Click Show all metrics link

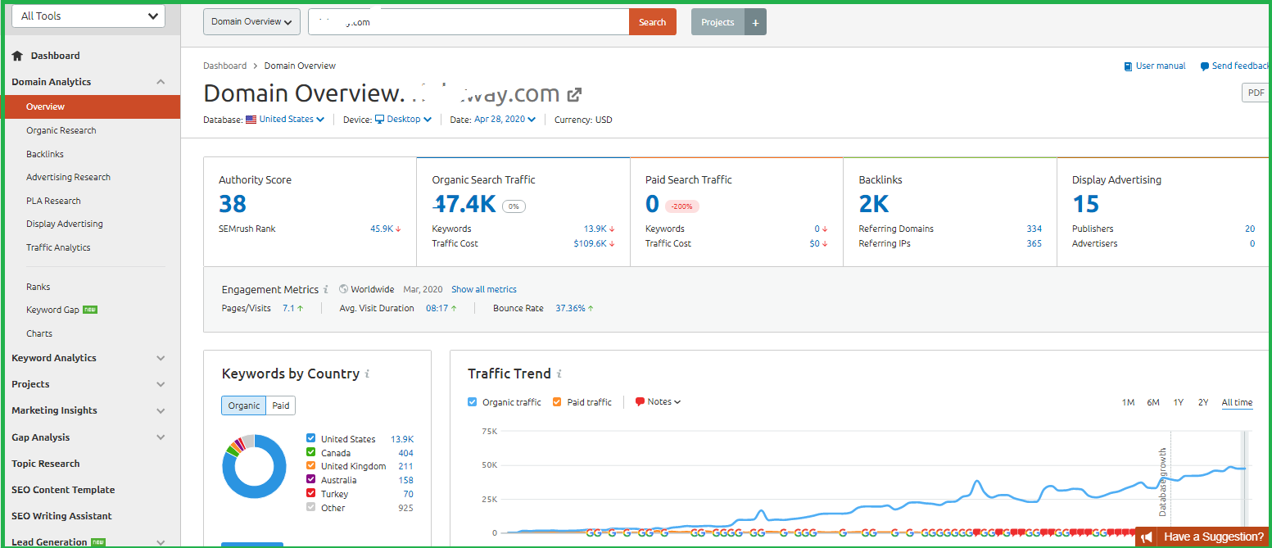coord(484,289)
